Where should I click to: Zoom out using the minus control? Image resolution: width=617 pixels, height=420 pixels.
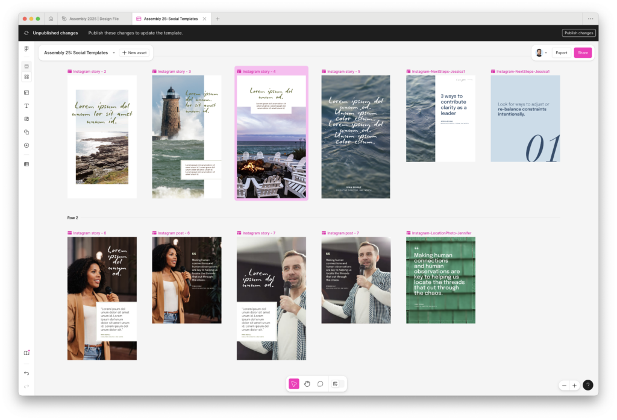click(563, 384)
